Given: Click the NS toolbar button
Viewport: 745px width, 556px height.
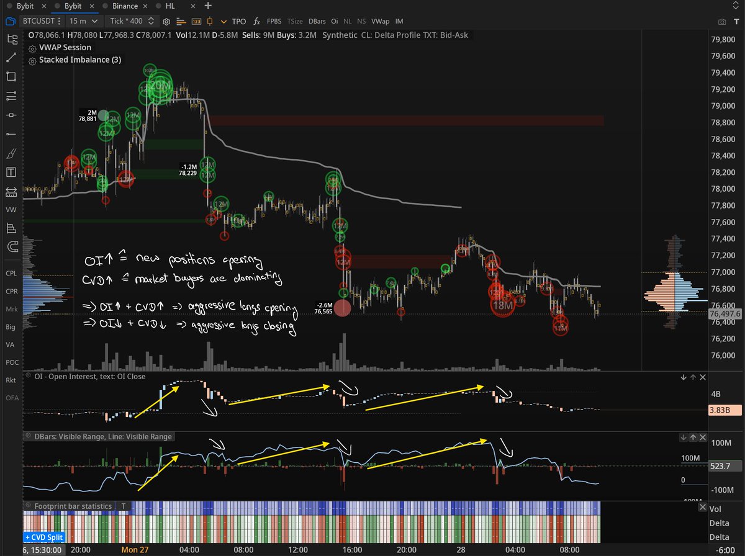Looking at the screenshot, I should click(x=362, y=21).
